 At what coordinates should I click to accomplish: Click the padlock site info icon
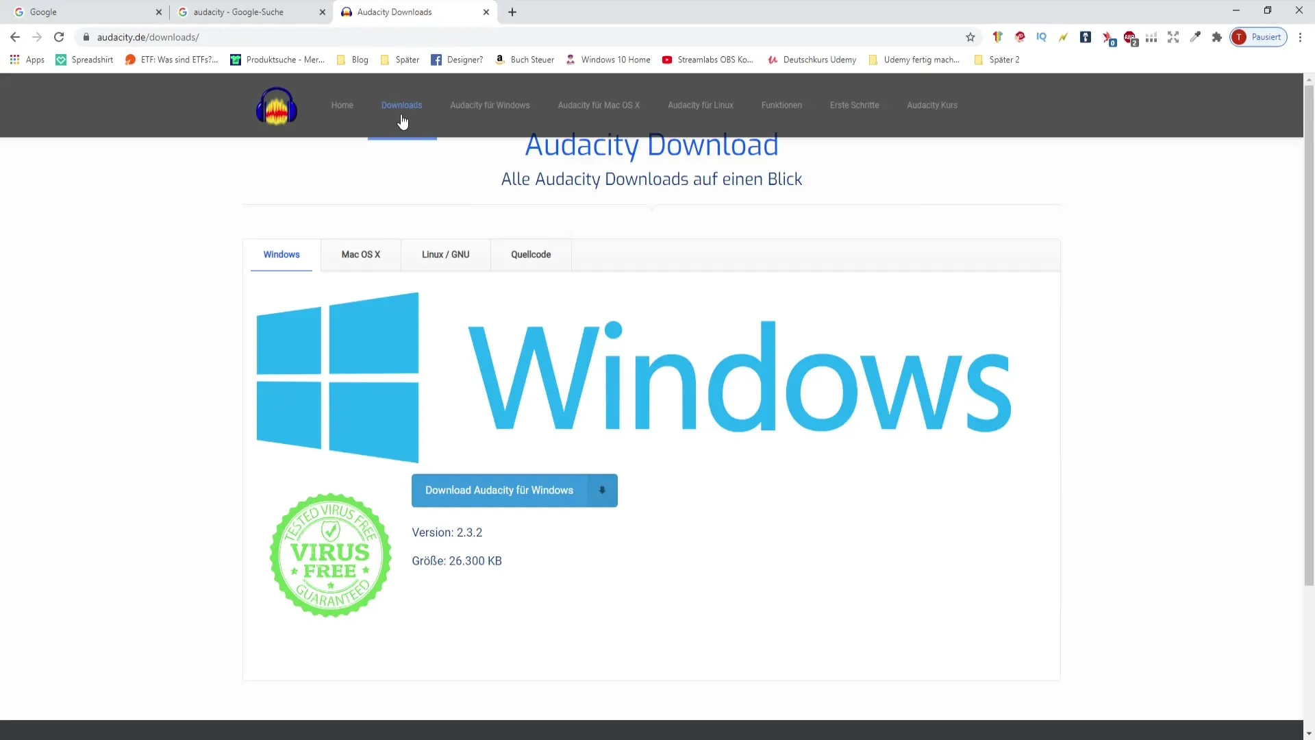coord(86,37)
